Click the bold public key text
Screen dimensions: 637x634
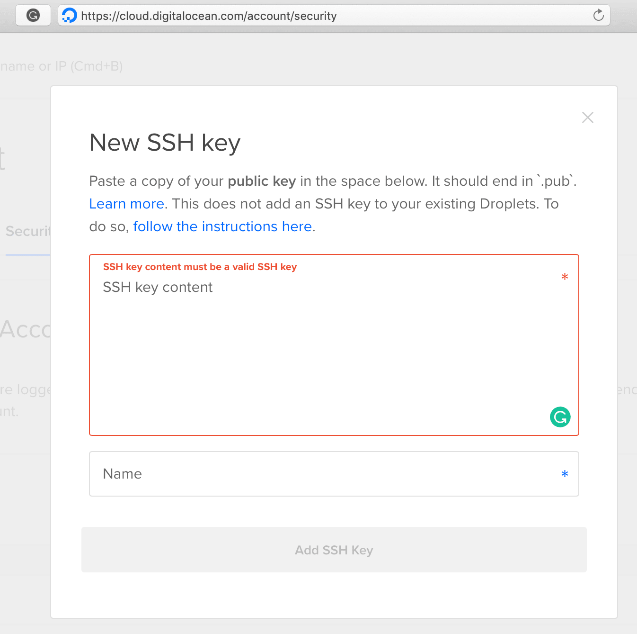point(262,181)
